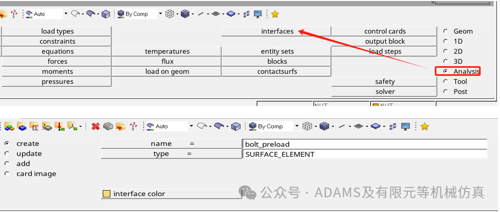Image resolution: width=500 pixels, height=212 pixels.
Task: Open the contactsurfs panel
Action: coord(277,71)
